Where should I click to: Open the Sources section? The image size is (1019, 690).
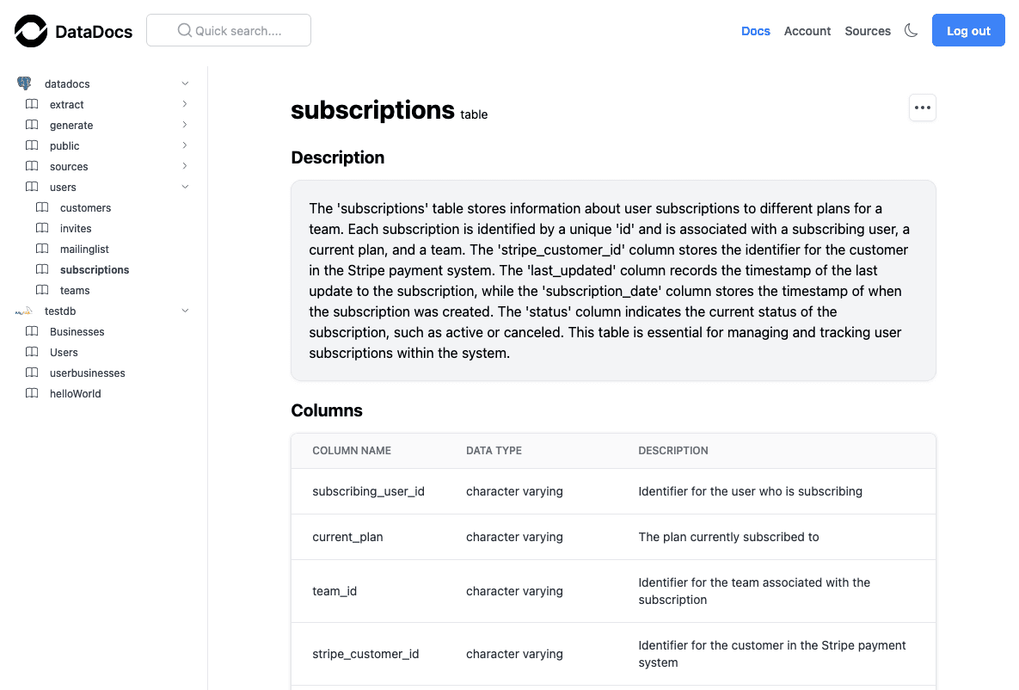(867, 31)
